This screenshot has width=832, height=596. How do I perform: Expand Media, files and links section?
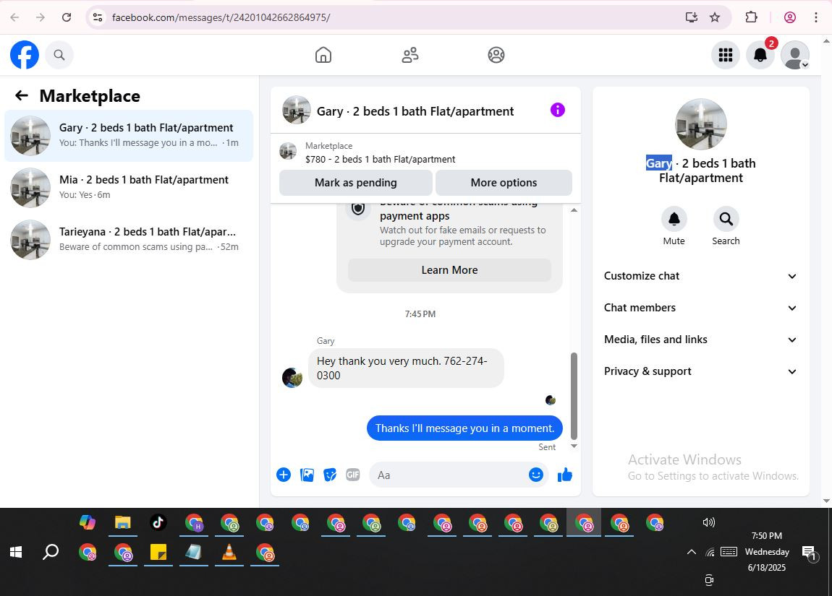pos(700,340)
